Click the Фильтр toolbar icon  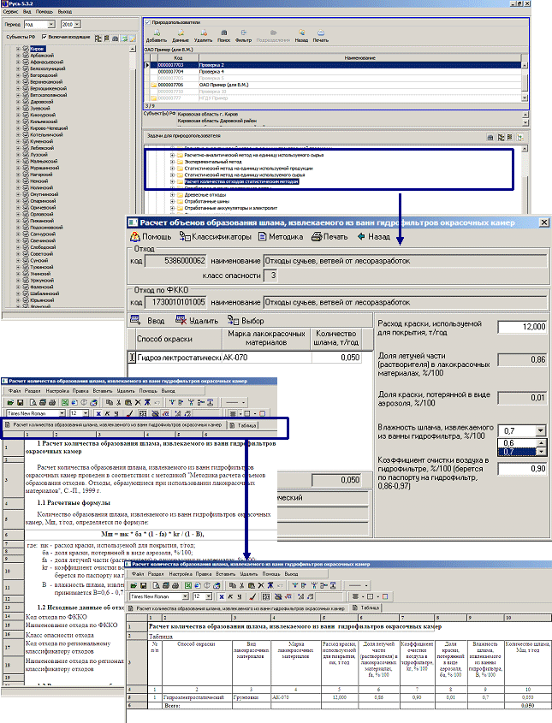coord(243,35)
